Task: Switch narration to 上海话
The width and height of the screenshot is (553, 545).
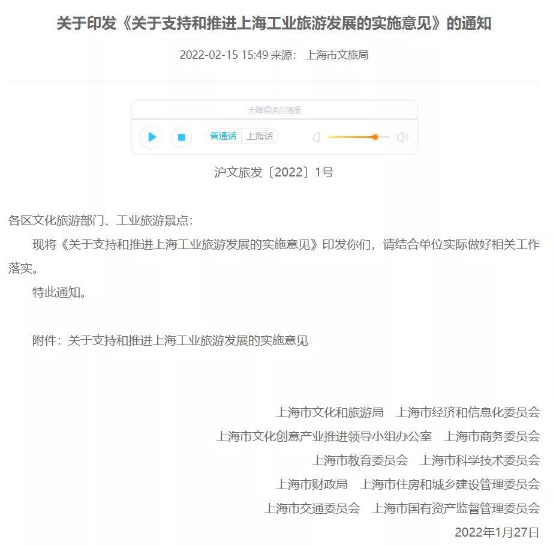Action: tap(260, 136)
